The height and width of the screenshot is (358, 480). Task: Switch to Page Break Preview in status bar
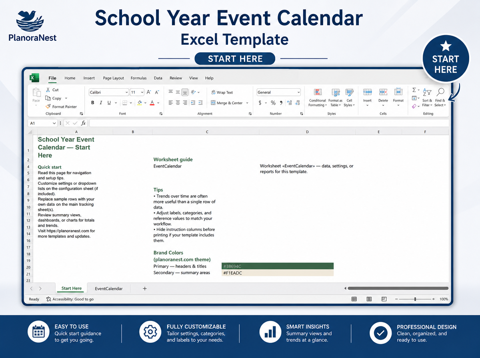pos(384,299)
